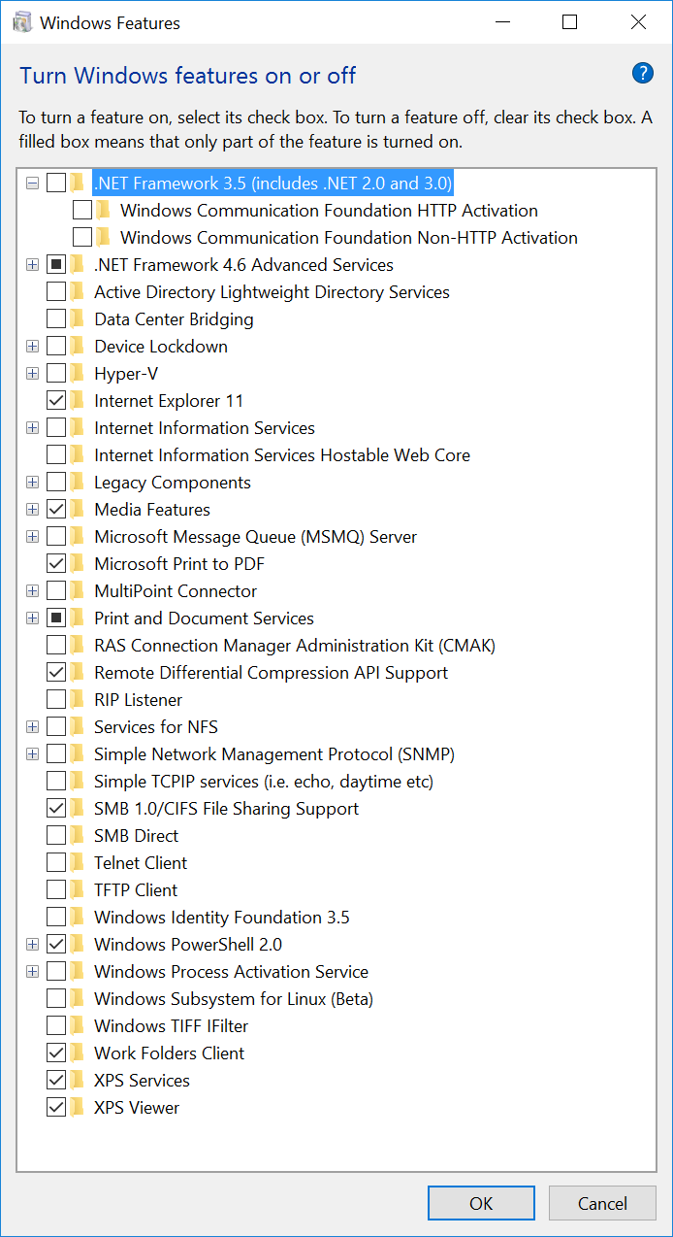The height and width of the screenshot is (1237, 673).
Task: Expand the Windows PowerShell 2.0 node
Action: coord(33,945)
